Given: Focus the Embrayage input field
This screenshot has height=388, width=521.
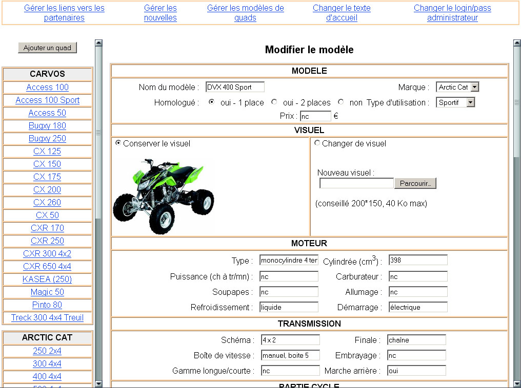Looking at the screenshot, I should pos(416,356).
